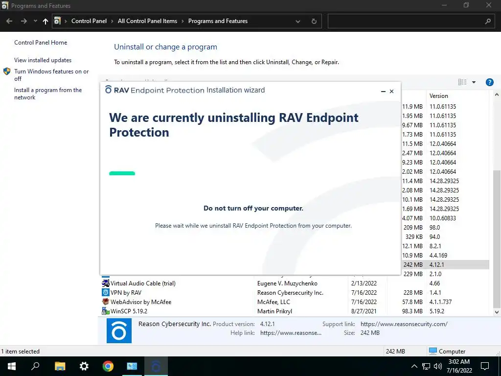This screenshot has width=501, height=376.
Task: Show hidden system tray icons
Action: click(x=414, y=366)
